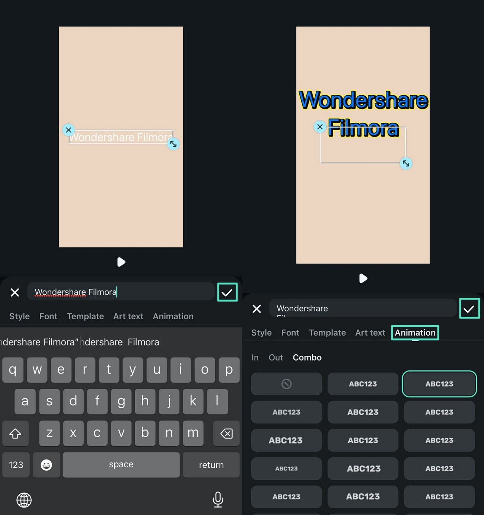Tap keyboard suggestion 'ndershare Filmora"'

click(x=39, y=342)
